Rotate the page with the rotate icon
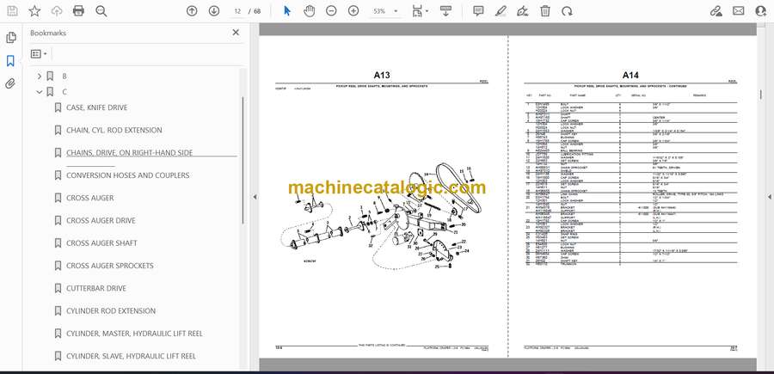The image size is (774, 374). [568, 11]
